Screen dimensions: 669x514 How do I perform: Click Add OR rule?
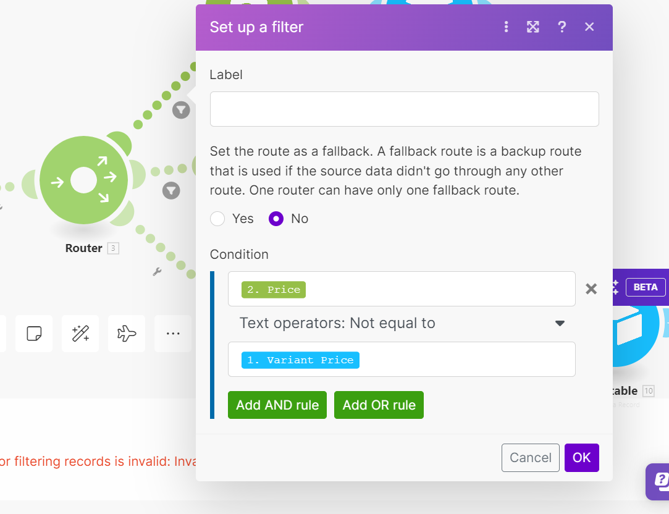[379, 405]
